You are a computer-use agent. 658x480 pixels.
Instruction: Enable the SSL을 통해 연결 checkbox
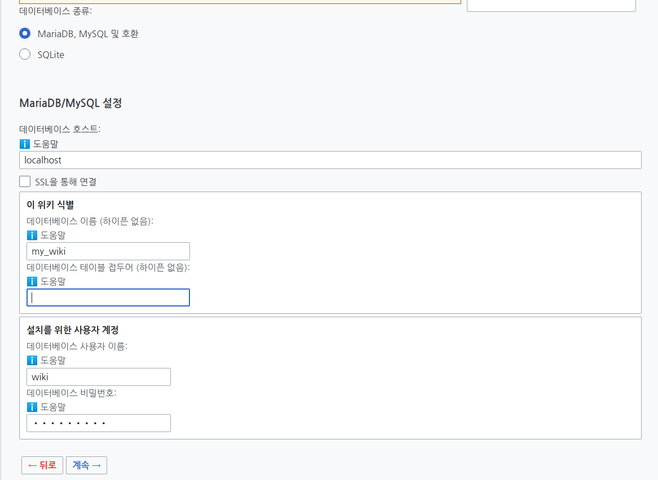tap(25, 181)
